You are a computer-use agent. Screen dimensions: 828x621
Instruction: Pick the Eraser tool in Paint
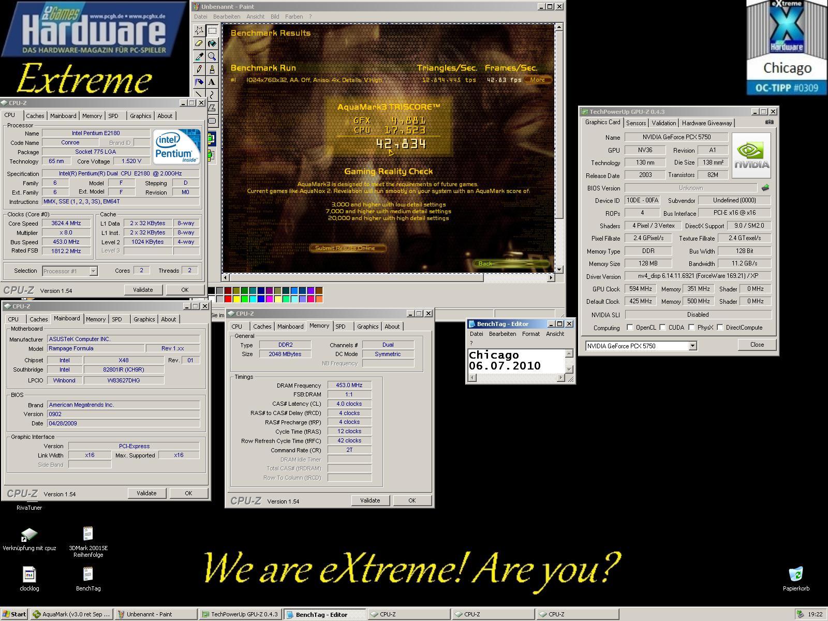[x=199, y=43]
